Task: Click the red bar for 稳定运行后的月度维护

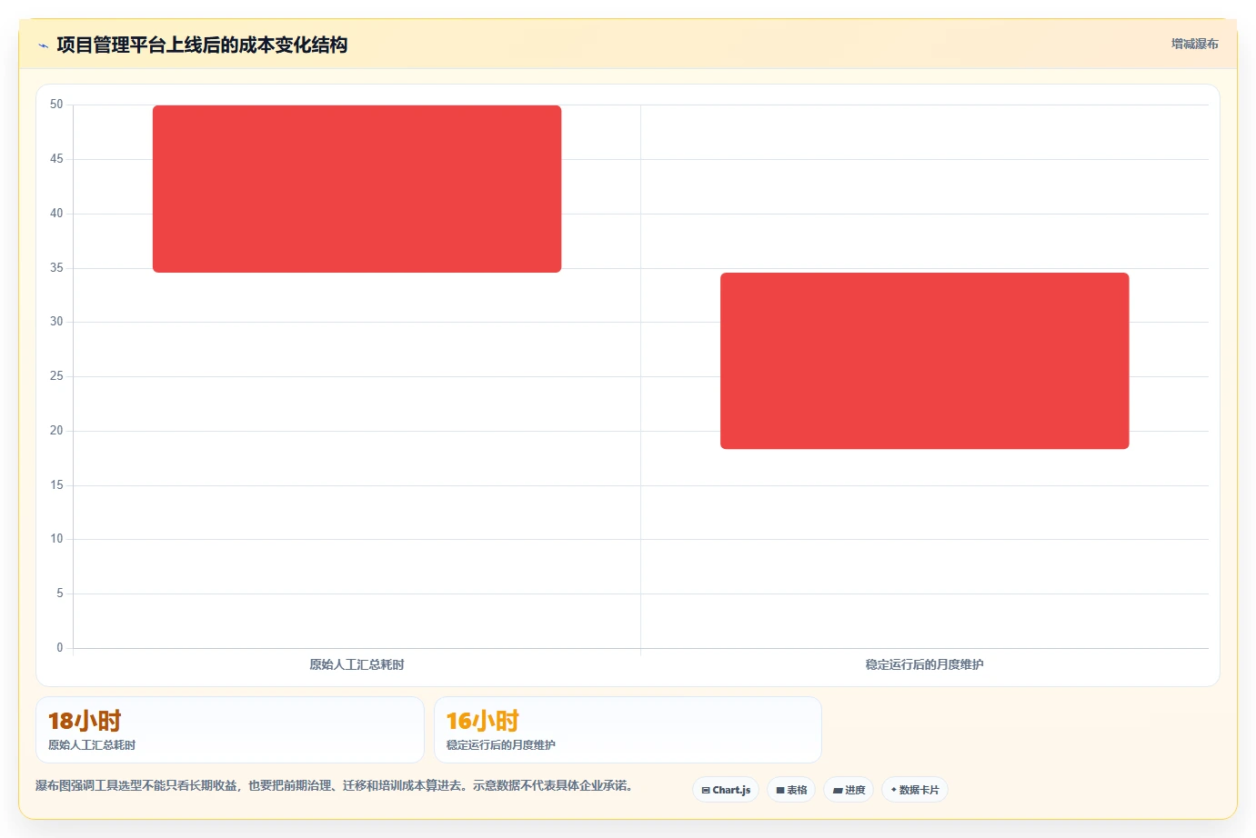Action: (924, 361)
